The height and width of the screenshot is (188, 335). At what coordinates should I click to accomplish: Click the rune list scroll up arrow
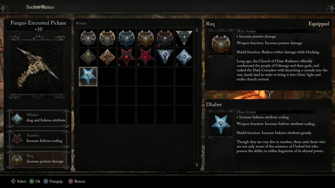pos(197,30)
